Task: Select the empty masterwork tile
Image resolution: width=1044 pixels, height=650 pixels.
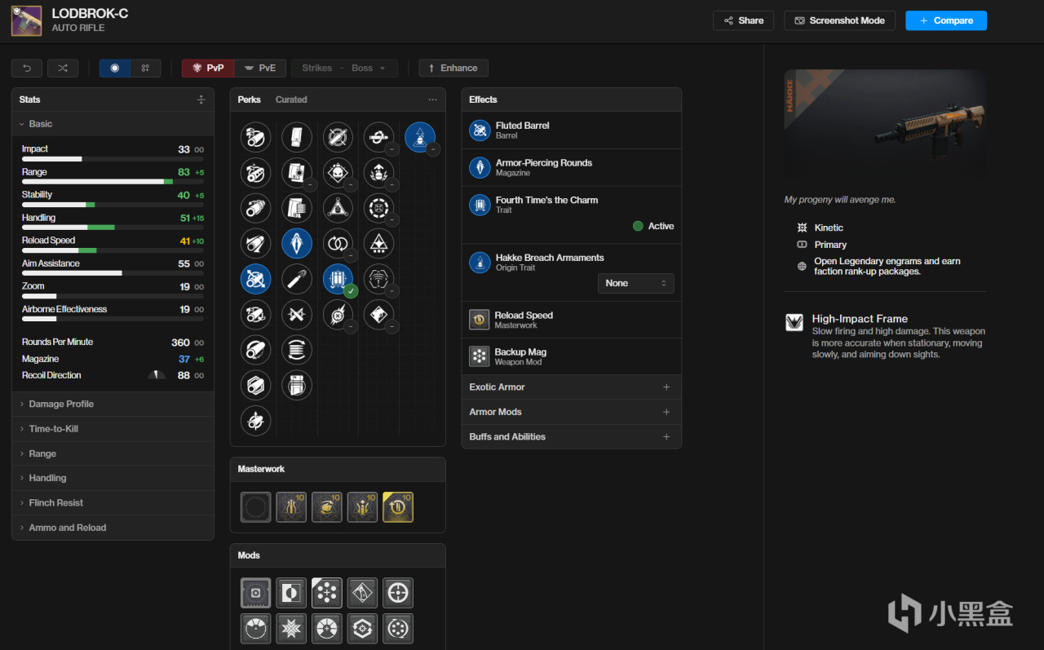Action: point(256,506)
